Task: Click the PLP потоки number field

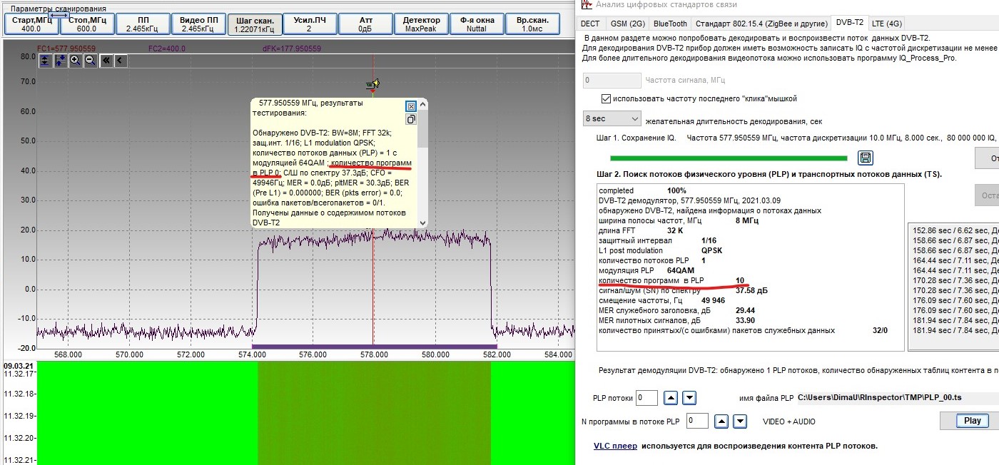Action: click(647, 398)
